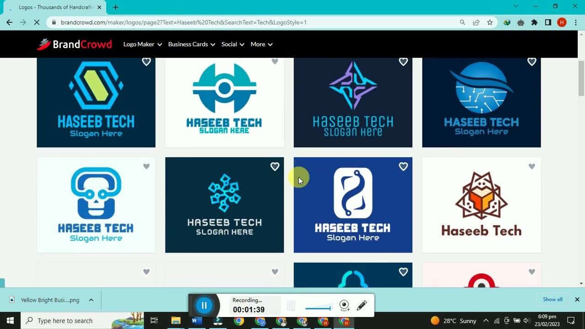Click Show all downloads
This screenshot has height=329, width=585.
point(553,300)
